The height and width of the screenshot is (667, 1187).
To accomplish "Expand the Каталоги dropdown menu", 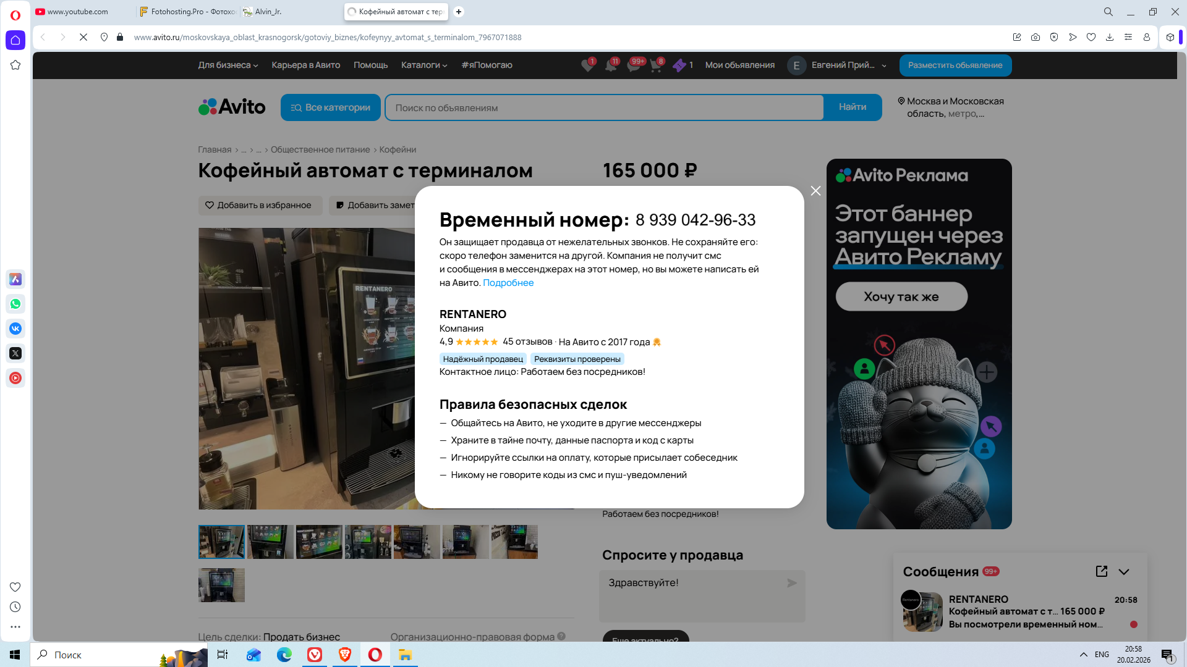I will click(423, 65).
